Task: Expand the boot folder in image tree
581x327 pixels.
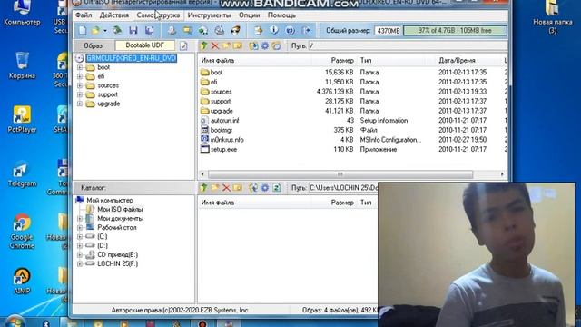Action: [80, 67]
